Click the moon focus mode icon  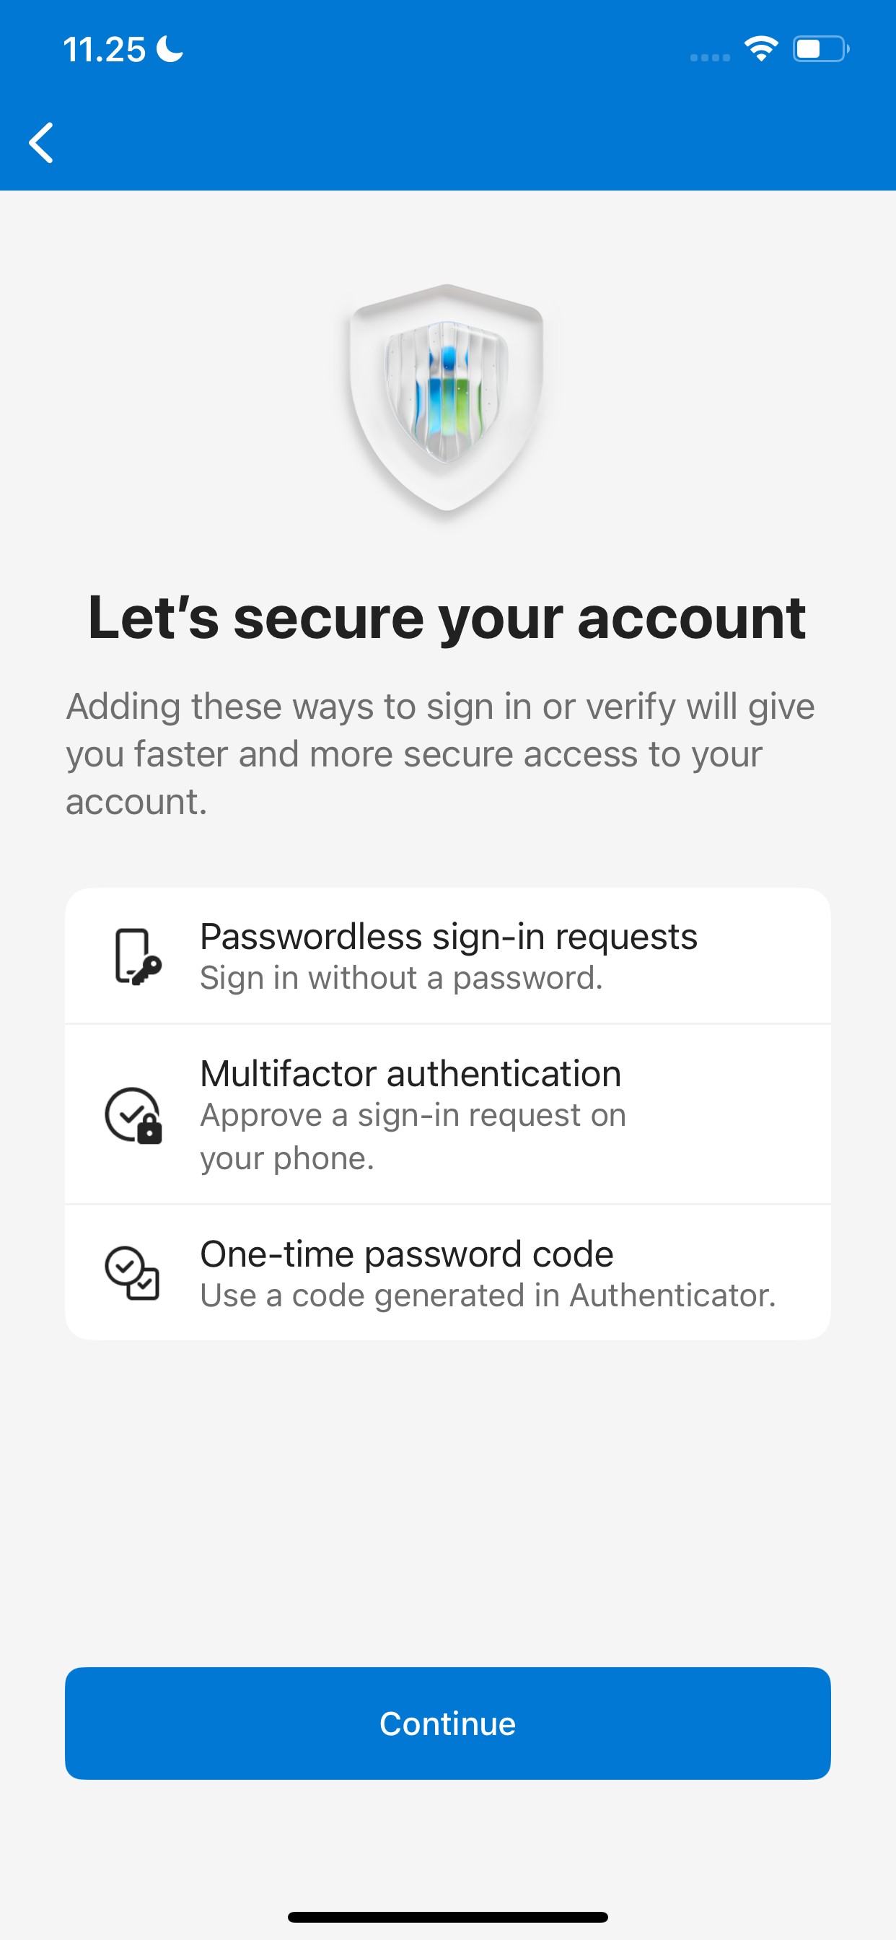click(170, 50)
